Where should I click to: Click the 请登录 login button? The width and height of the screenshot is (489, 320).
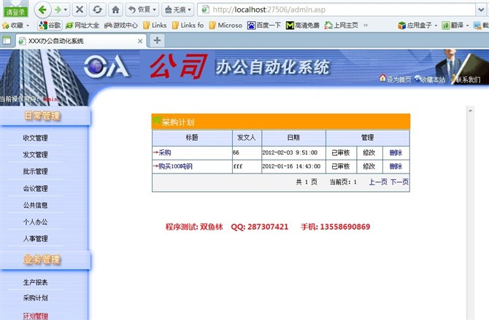[15, 12]
